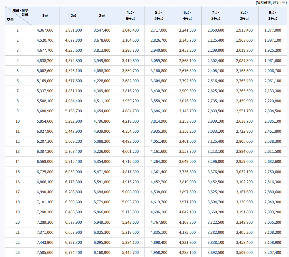This screenshot has height=257, width=289.
Task: Select cell '6,990,400' in 호봉 17 row
Action: point(45,192)
